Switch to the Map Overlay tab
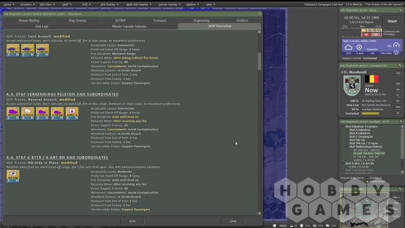The image size is (405, 228). 77,20
